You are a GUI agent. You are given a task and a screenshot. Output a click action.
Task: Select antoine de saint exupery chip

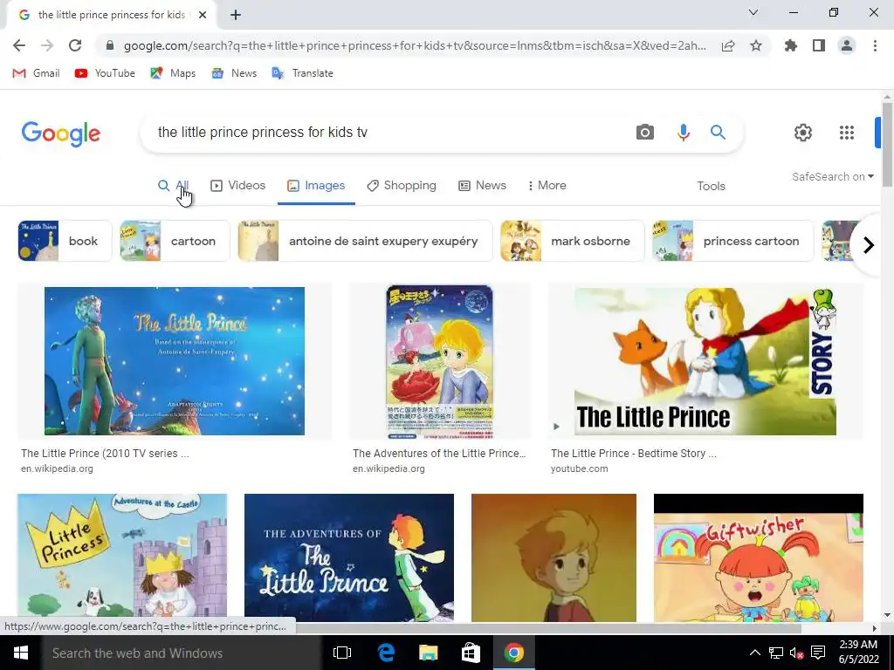pyautogui.click(x=365, y=241)
